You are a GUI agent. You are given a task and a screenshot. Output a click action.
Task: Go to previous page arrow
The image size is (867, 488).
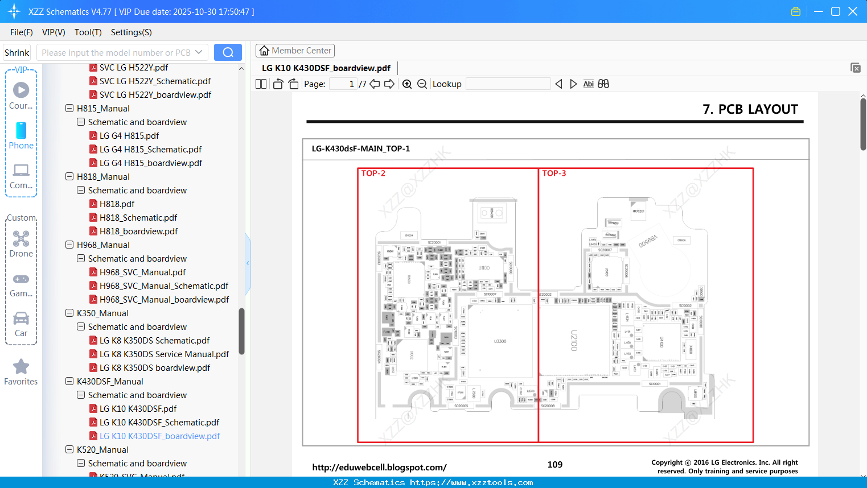pyautogui.click(x=375, y=84)
